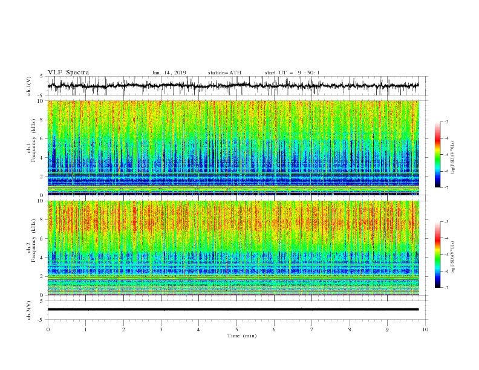Pick the ch.1 PSD color scale bar
Image resolution: width=479 pixels, height=370 pixels.
click(437, 155)
